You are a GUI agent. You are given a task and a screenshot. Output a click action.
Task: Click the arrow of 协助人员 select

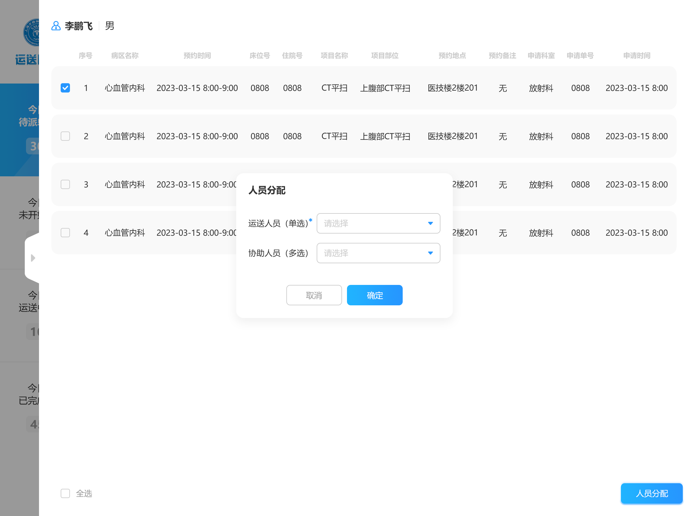430,253
